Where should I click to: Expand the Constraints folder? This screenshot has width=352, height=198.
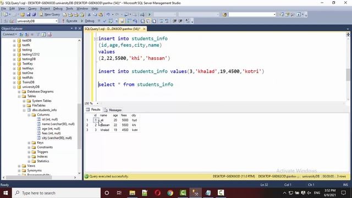point(29,147)
